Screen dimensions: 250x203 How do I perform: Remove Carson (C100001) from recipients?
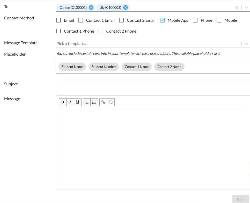tap(91, 7)
